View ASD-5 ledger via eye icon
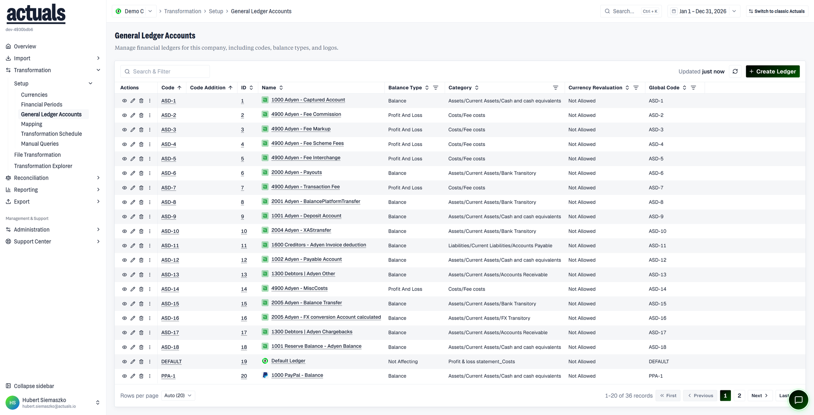 [124, 159]
